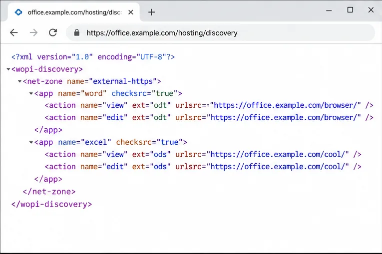Screen dimensions: 382x254
Task: Collapse the net-zone external-https node
Action: [20, 81]
